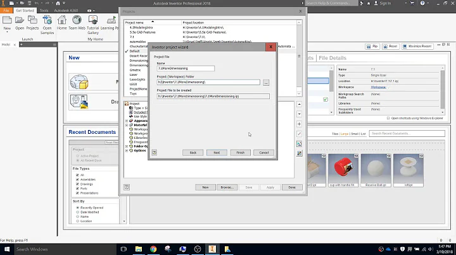Viewport: 456px width, 255px height.
Task: Click the favorites star icon in title bar
Action: click(369, 3)
